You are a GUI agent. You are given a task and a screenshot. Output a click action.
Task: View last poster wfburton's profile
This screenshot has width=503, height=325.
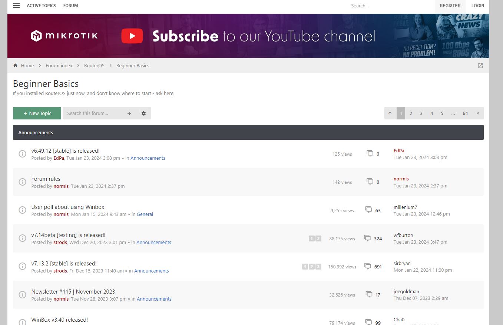(x=403, y=235)
